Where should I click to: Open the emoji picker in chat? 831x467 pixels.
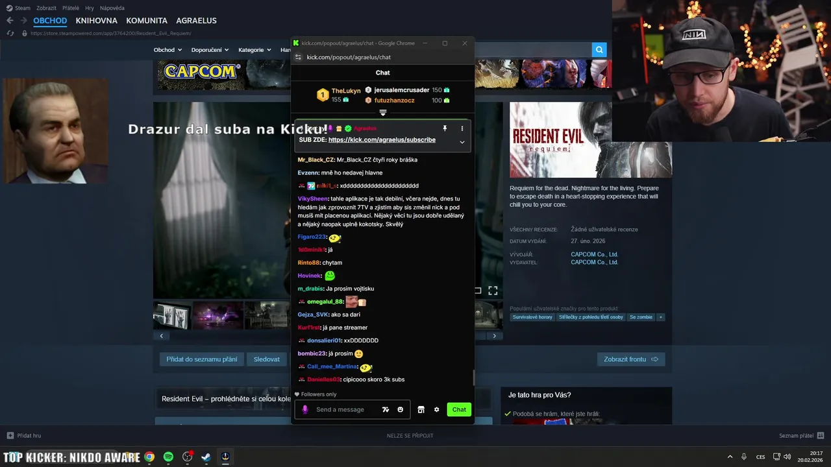(x=400, y=409)
